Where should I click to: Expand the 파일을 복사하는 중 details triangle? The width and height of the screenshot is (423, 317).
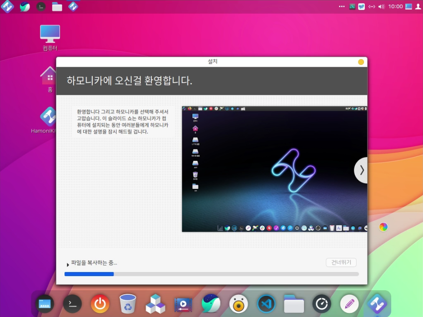(x=68, y=264)
